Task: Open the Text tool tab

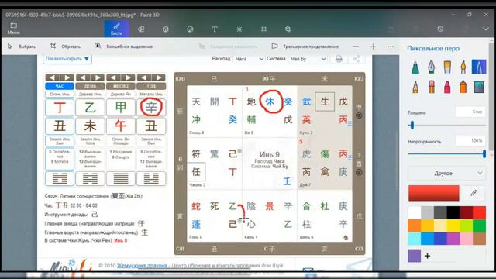Action: [215, 29]
